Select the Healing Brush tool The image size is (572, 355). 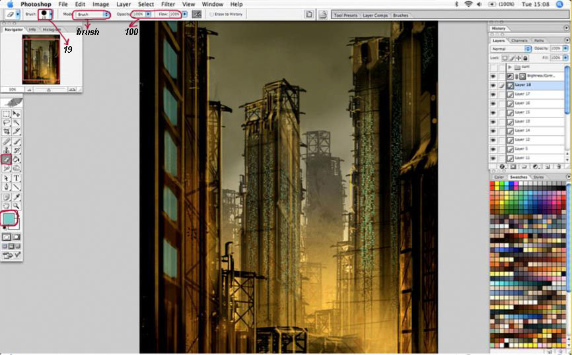tap(7, 141)
